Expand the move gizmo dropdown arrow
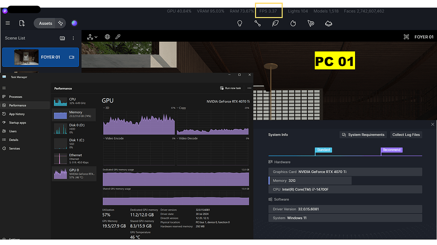The height and width of the screenshot is (245, 437). pos(96,37)
